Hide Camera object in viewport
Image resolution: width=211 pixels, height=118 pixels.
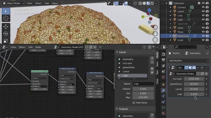pyautogui.click(x=203, y=7)
